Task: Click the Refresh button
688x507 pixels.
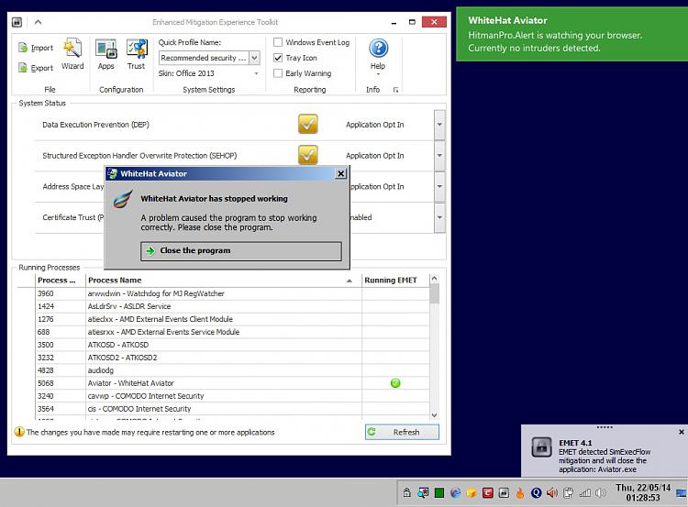Action: pyautogui.click(x=402, y=432)
